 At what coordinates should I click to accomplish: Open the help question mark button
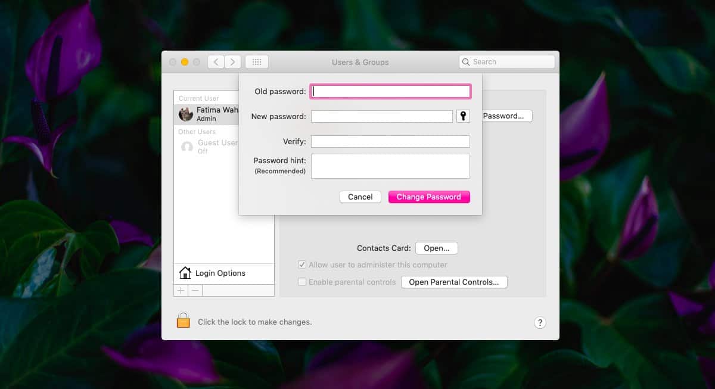point(539,323)
